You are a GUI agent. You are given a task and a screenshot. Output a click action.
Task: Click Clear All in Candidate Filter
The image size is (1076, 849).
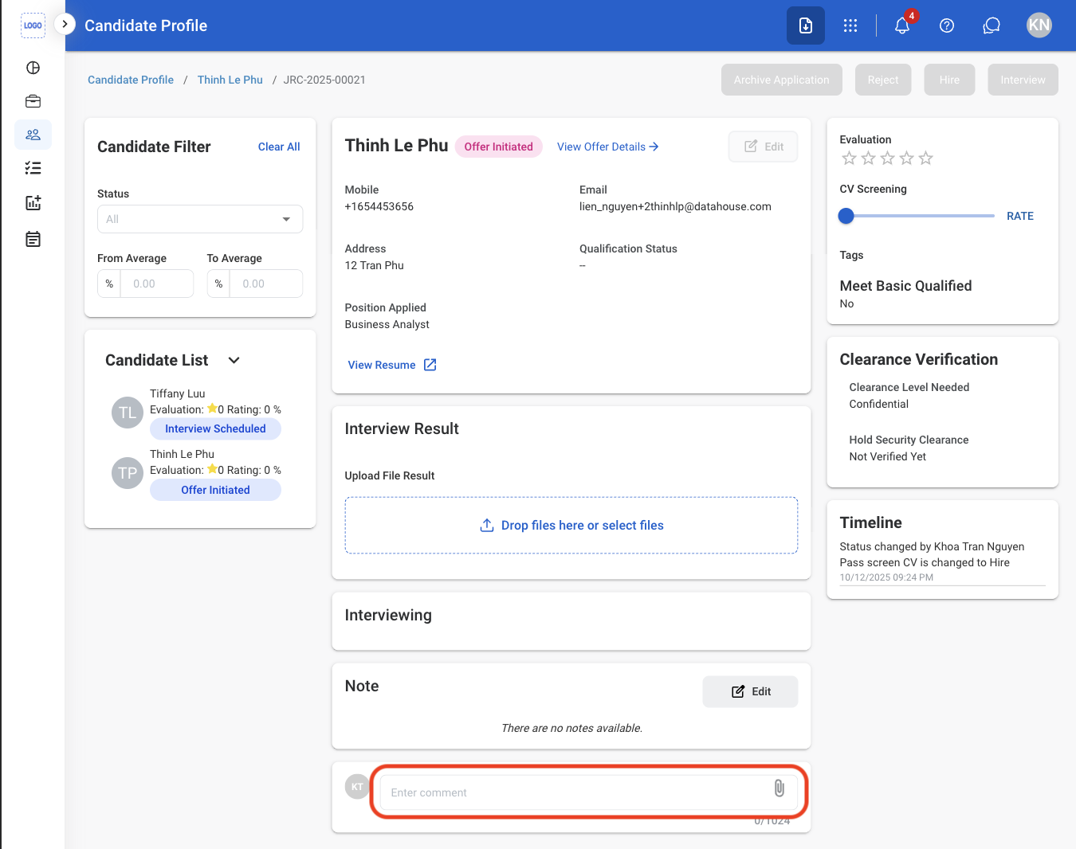[x=279, y=147]
